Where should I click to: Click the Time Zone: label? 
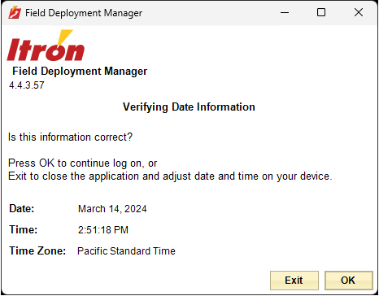tap(37, 250)
